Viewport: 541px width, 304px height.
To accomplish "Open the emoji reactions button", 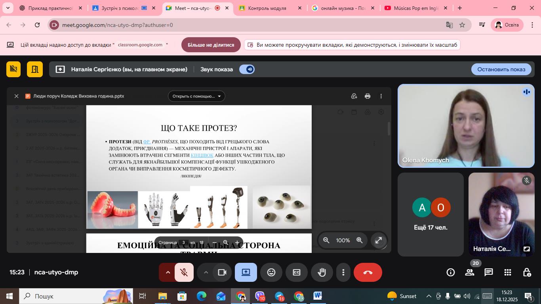I will pos(271,272).
